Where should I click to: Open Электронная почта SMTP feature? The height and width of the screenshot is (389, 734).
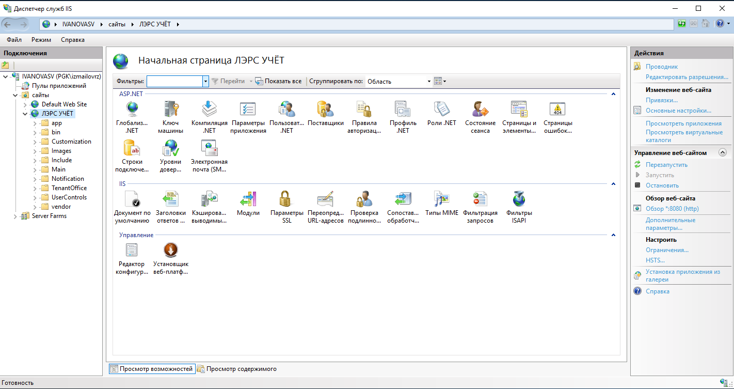tap(209, 148)
